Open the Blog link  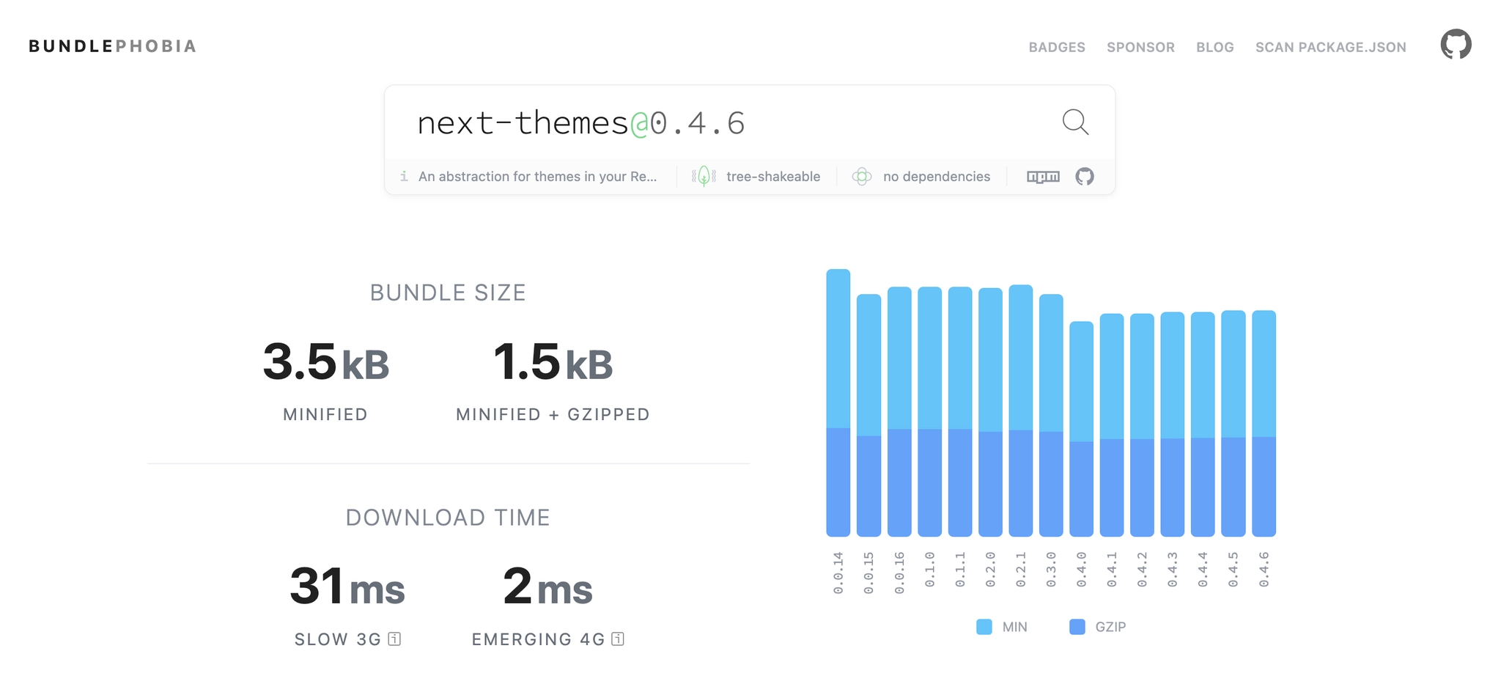[1215, 47]
